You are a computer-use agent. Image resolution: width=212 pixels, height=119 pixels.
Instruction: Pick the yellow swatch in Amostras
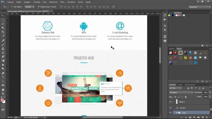[x=169, y=15]
